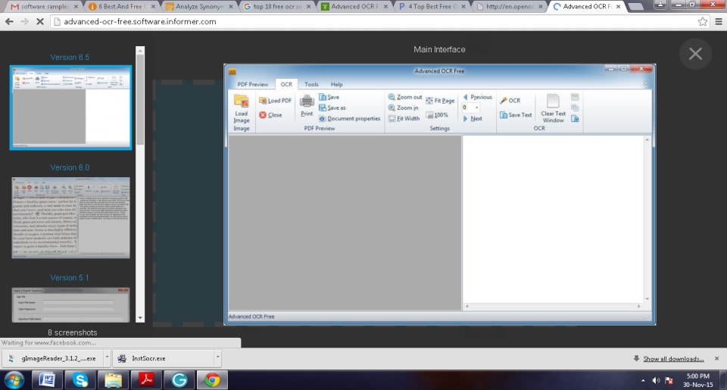Viewport: 727px width, 390px height.
Task: Select Version 6.0 screenshot thumbnail
Action: (x=70, y=217)
